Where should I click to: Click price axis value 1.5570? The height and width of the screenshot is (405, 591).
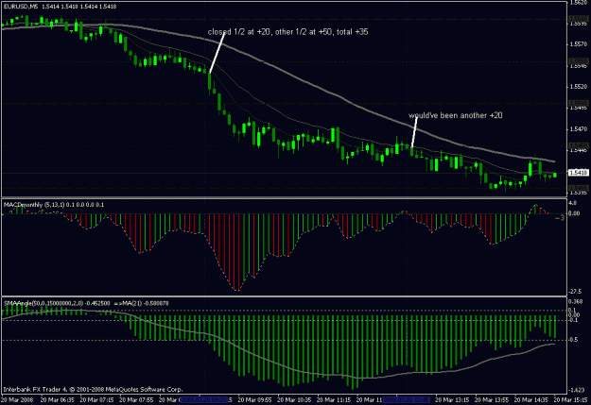click(x=579, y=44)
